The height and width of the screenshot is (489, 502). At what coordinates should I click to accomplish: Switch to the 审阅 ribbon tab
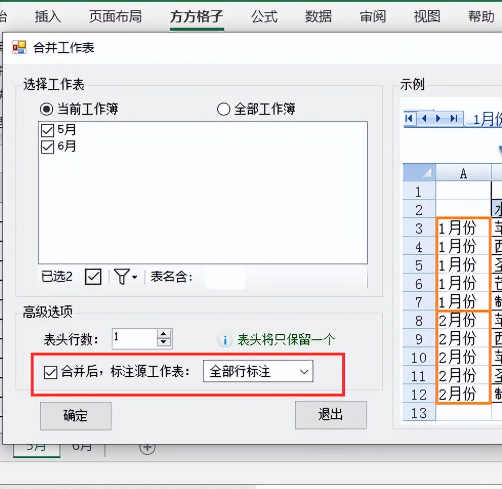pos(372,16)
